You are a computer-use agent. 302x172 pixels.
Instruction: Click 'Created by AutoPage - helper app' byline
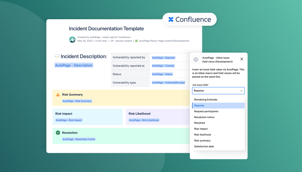click(x=104, y=37)
